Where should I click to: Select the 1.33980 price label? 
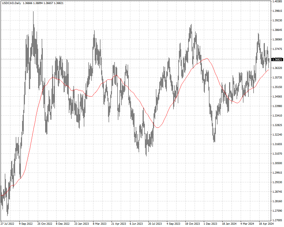coord(277,106)
